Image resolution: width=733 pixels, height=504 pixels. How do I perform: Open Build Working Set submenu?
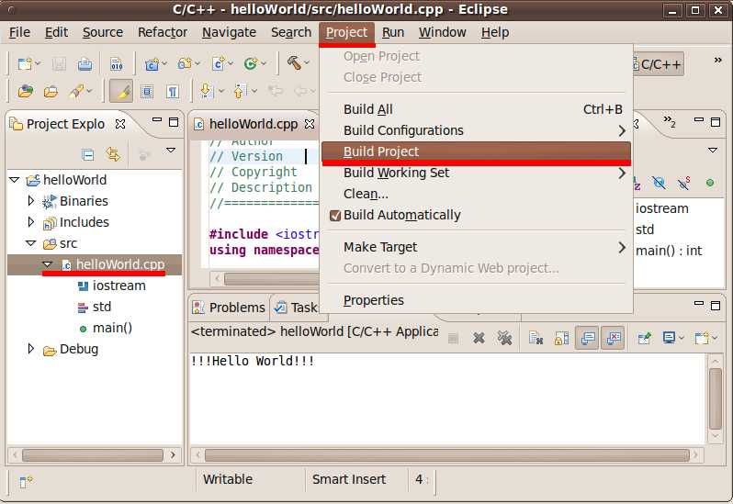tap(476, 173)
